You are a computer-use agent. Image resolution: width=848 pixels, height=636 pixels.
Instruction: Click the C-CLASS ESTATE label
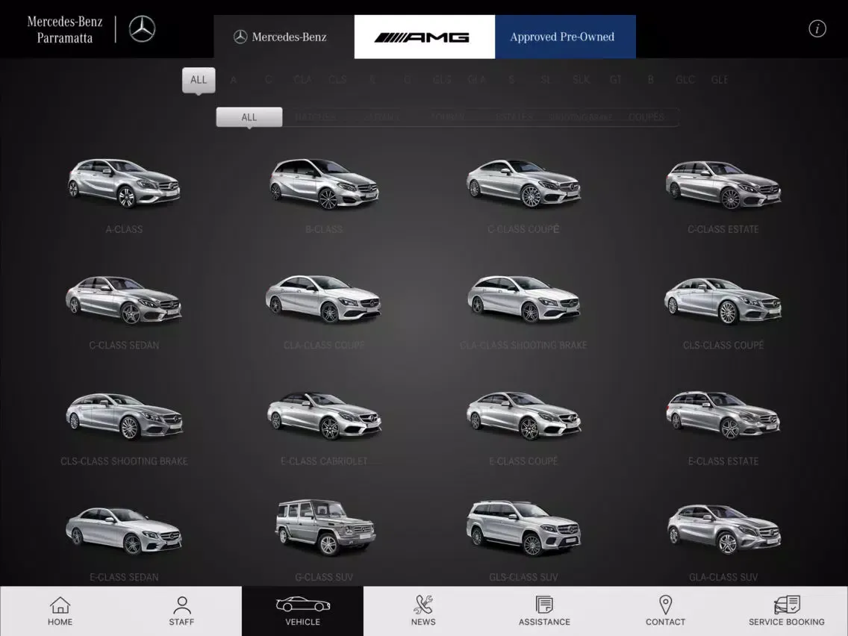(723, 229)
